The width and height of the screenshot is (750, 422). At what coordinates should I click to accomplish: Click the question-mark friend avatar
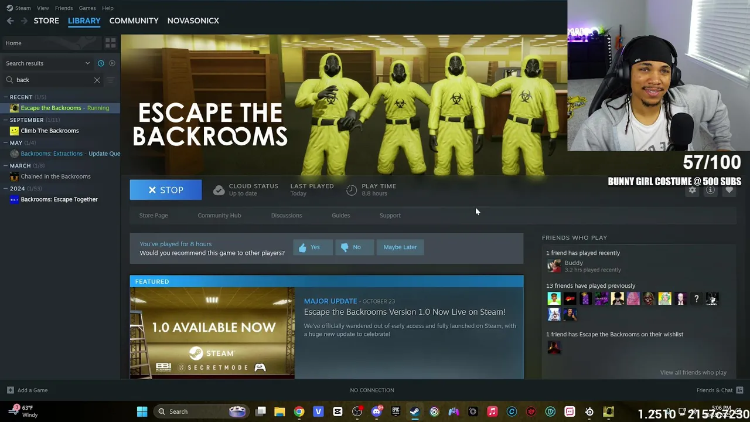[696, 299]
